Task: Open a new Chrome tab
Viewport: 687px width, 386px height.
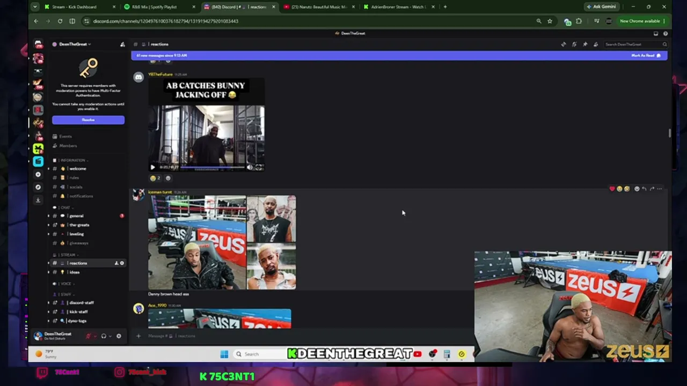Action: pyautogui.click(x=445, y=7)
